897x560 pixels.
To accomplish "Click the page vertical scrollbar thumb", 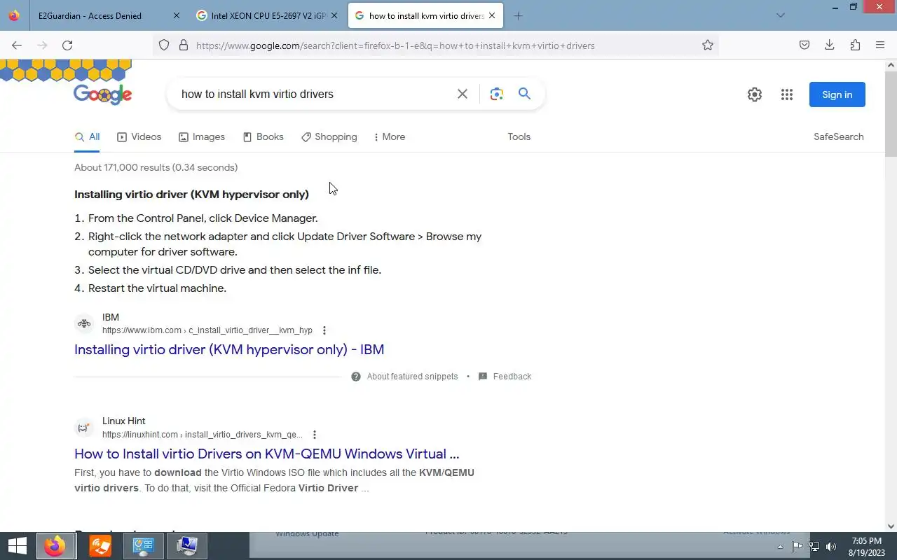I will 891,113.
